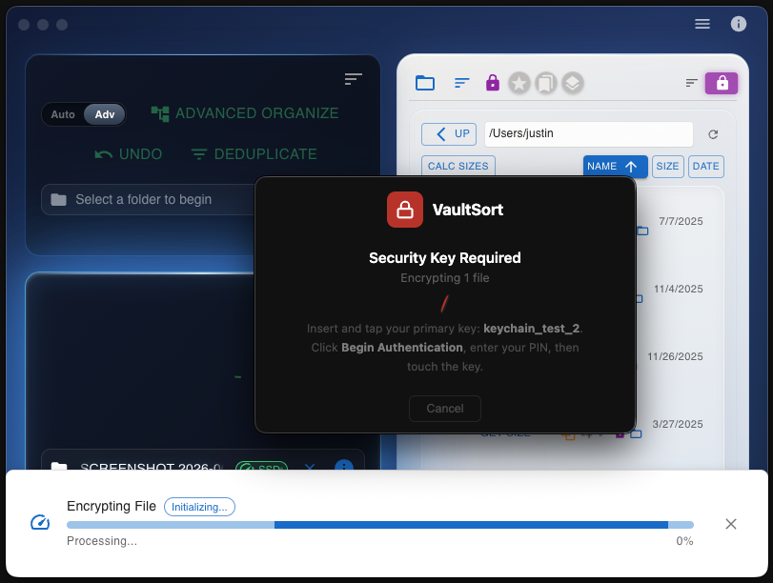Click the 0% progress percentage text
The image size is (773, 583).
(x=684, y=541)
